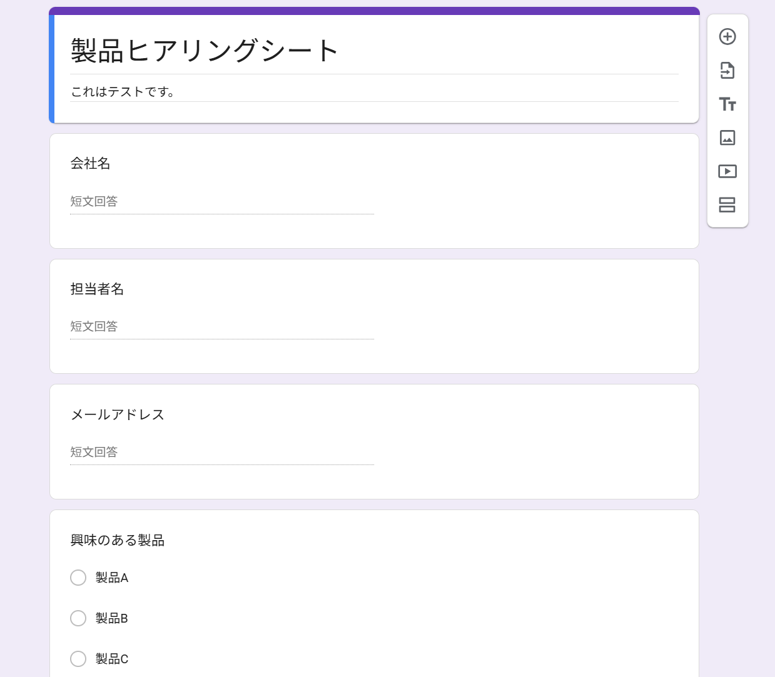Click the 製品A option label text

coord(112,578)
